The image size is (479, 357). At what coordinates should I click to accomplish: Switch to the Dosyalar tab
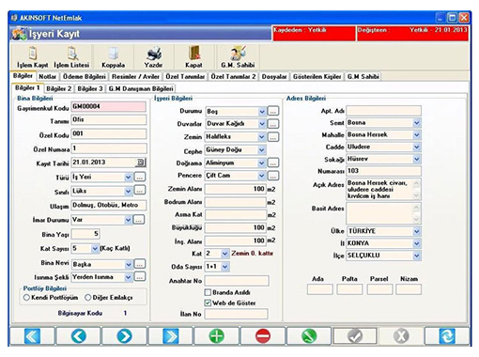tap(274, 76)
